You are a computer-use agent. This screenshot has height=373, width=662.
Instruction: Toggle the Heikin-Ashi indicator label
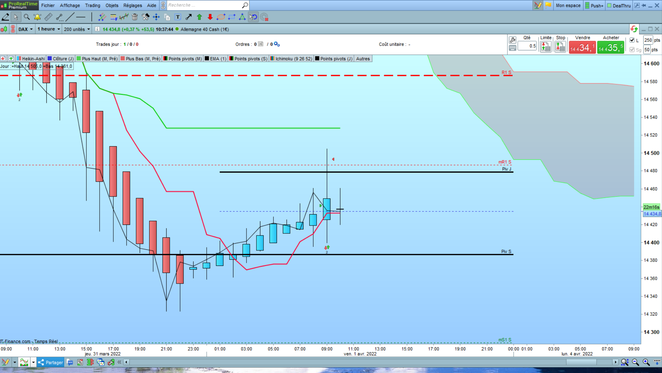pos(31,59)
